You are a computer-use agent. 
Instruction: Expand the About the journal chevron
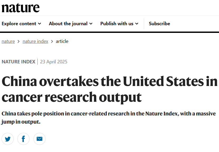[91, 24]
